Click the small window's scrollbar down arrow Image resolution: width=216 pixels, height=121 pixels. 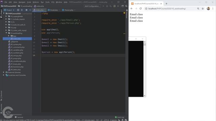click(x=145, y=95)
